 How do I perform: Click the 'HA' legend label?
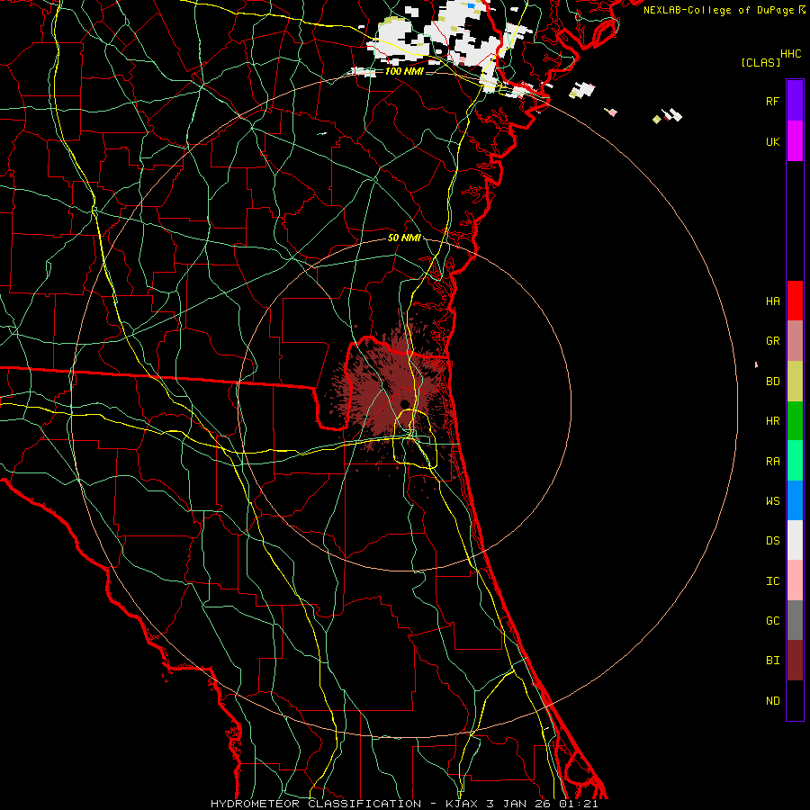point(772,301)
